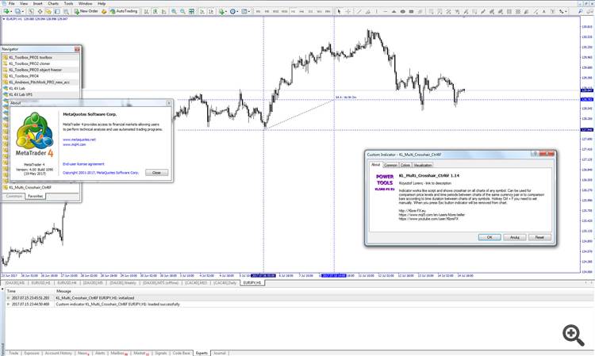
Task: Select the crosshair tool
Action: point(348,11)
